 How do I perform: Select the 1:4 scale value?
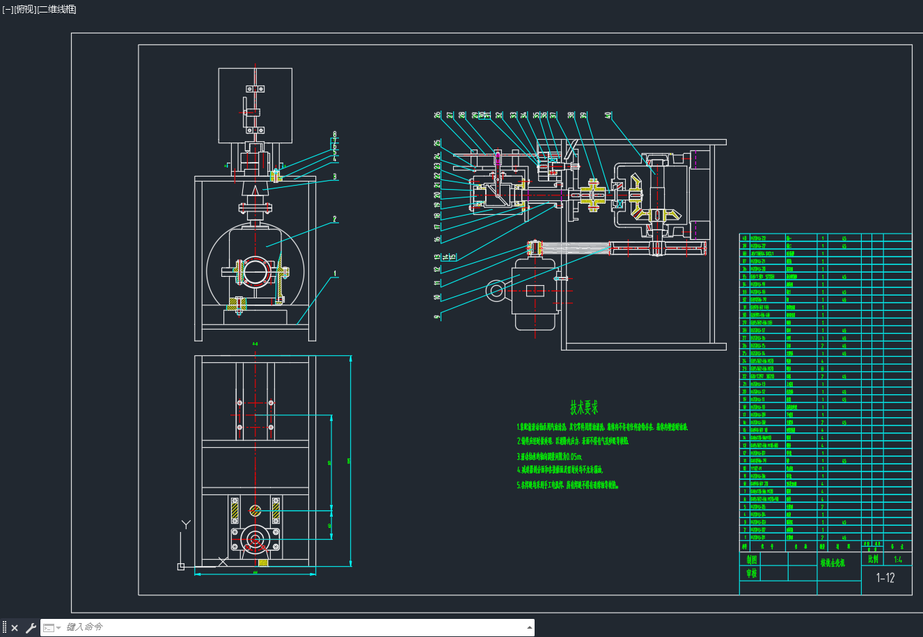898,559
